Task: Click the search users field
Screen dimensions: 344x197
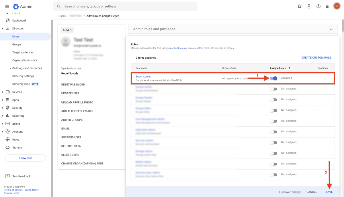Action: (125, 6)
